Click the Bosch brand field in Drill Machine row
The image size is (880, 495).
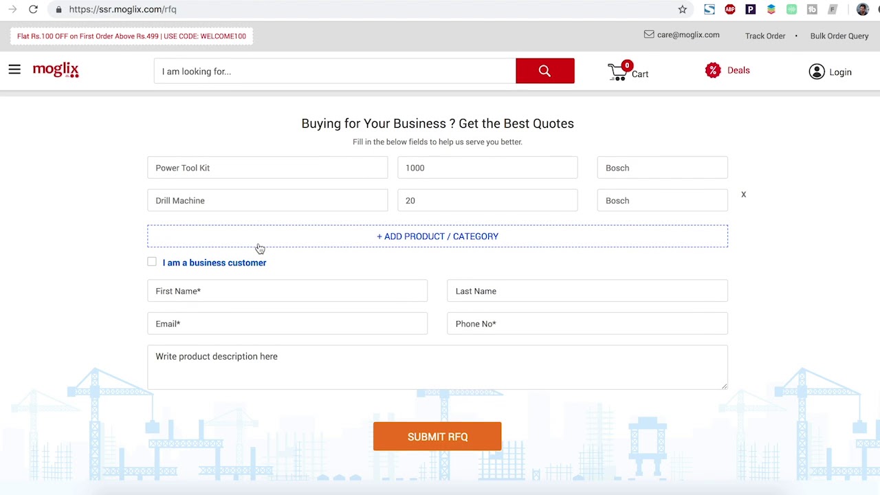pyautogui.click(x=662, y=201)
